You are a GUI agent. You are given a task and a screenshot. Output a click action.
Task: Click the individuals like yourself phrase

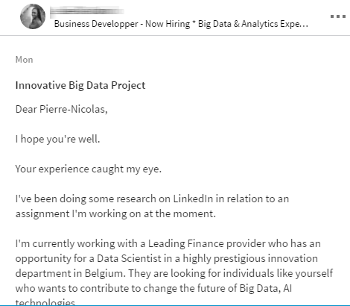click(278, 273)
